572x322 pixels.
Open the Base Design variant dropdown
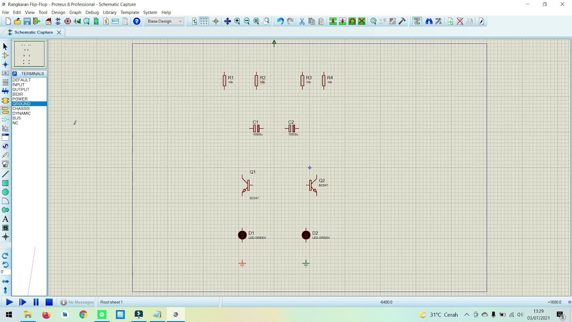[x=165, y=21]
